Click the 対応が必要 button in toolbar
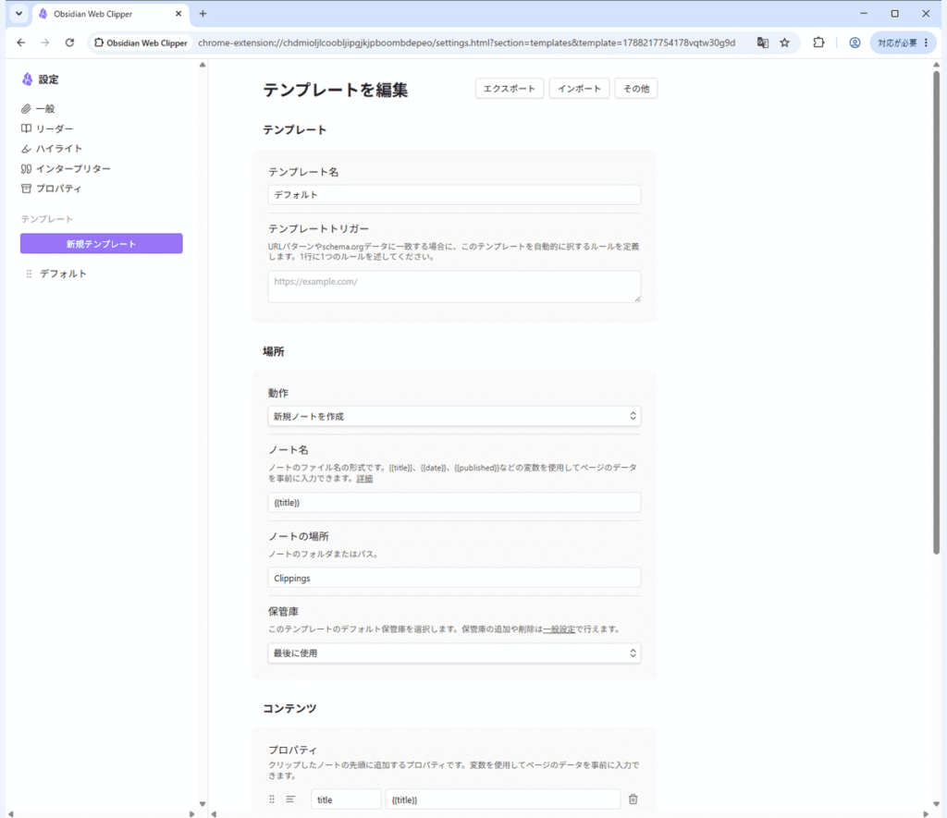This screenshot has width=947, height=818. [x=903, y=43]
